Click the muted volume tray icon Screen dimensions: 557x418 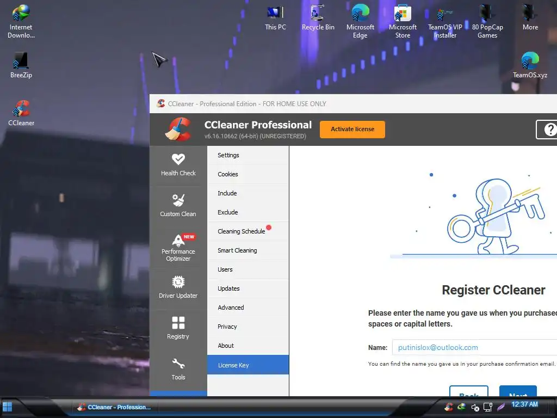click(x=475, y=407)
